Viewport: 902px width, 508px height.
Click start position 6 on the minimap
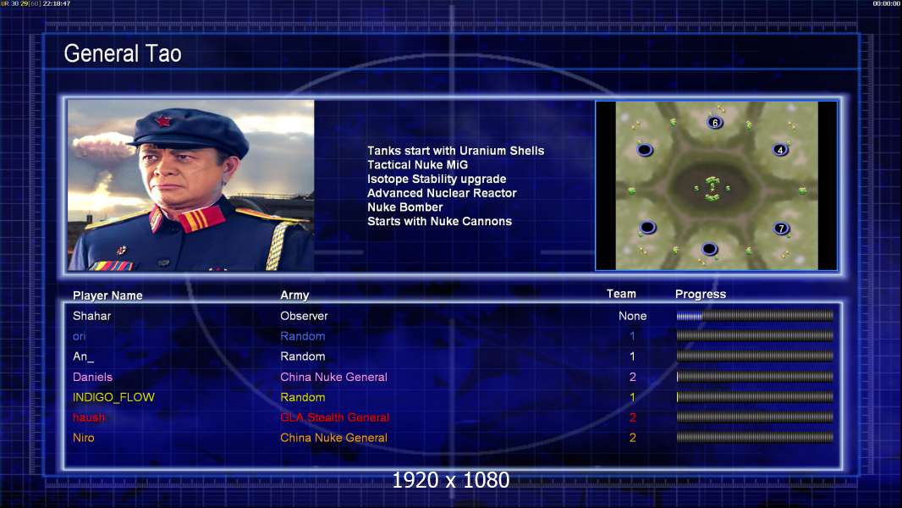[715, 122]
